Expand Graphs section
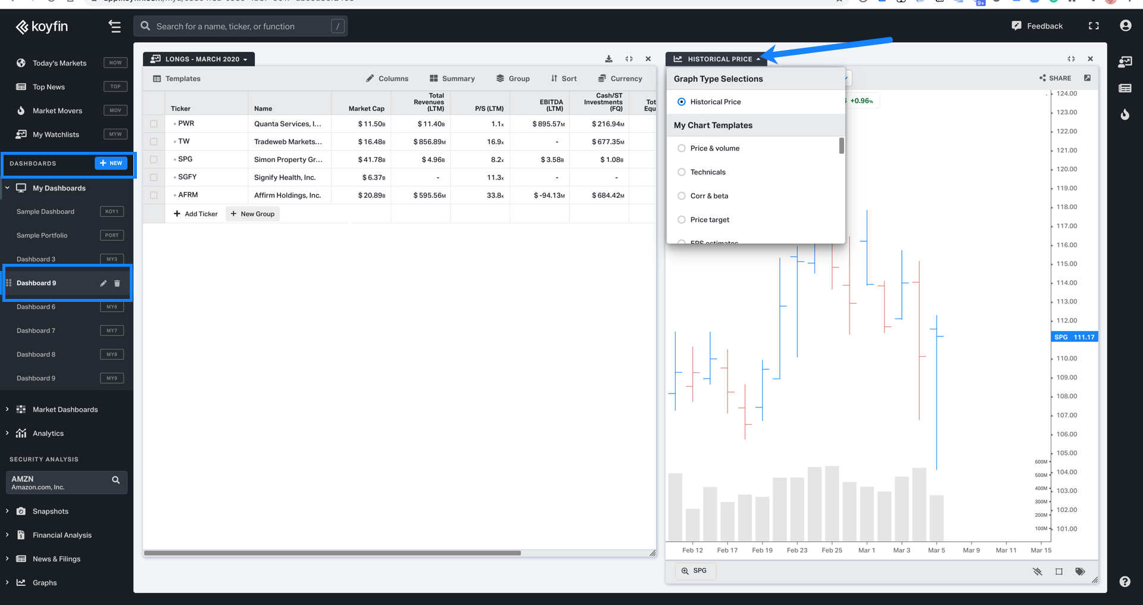This screenshot has height=605, width=1143. pyautogui.click(x=7, y=583)
